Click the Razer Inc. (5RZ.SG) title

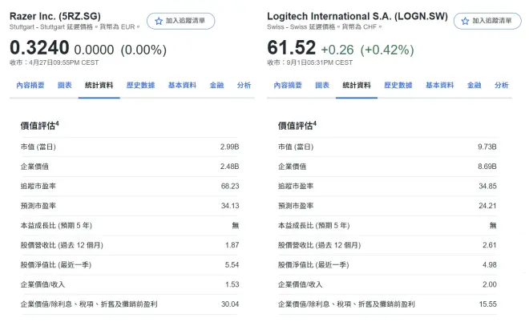tap(55, 16)
